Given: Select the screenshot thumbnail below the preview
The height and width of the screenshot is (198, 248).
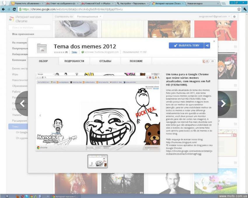Looking at the screenshot, I should pos(98,161).
